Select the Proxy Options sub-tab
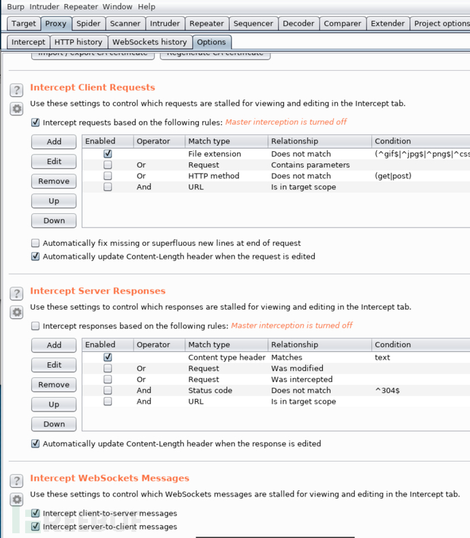Image resolution: width=470 pixels, height=538 pixels. (x=211, y=42)
